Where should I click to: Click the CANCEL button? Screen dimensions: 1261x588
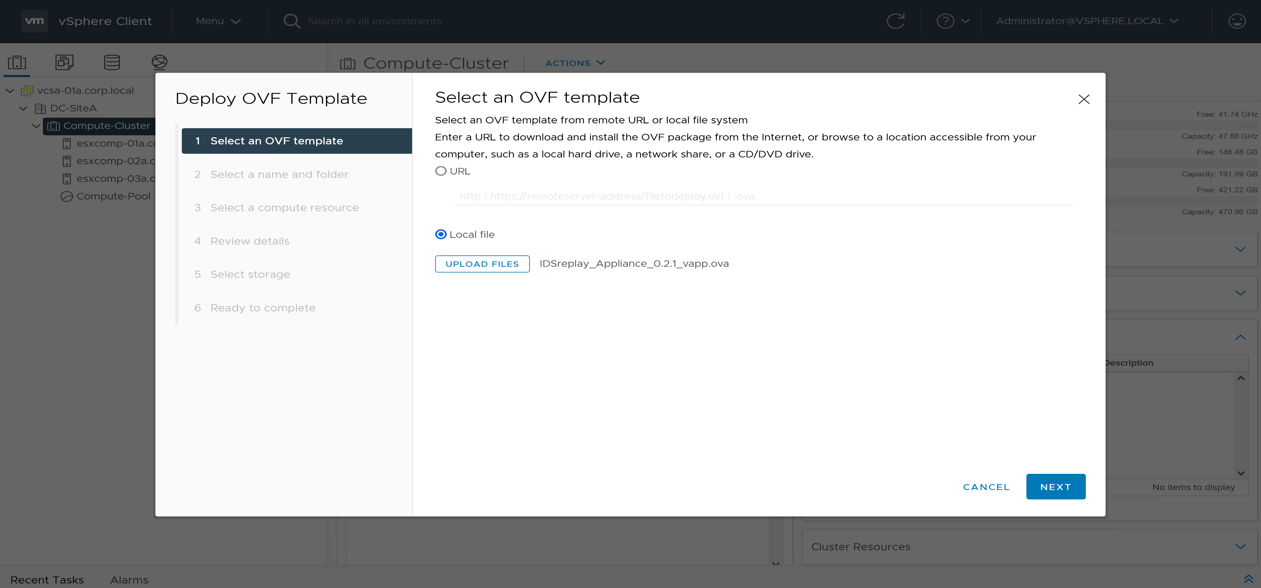[986, 487]
